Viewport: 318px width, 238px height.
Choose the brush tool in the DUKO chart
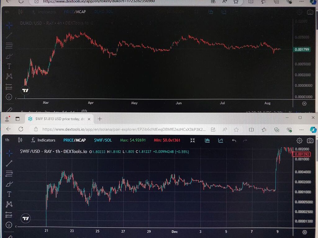(9, 56)
